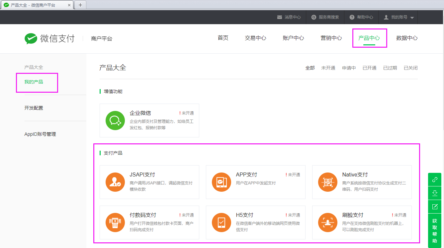Viewport: 444px width, 248px height.
Task: Select 产品大全 in the left sidebar
Action: [34, 67]
